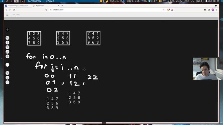Open page zoom magnifier in address bar
Screen dimensions: 223x125
(163, 10)
